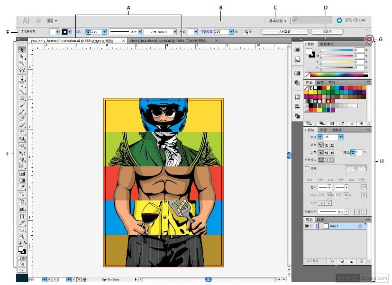
Task: Open the stroke weight dropdown in Stroke panel
Action: click(341, 137)
